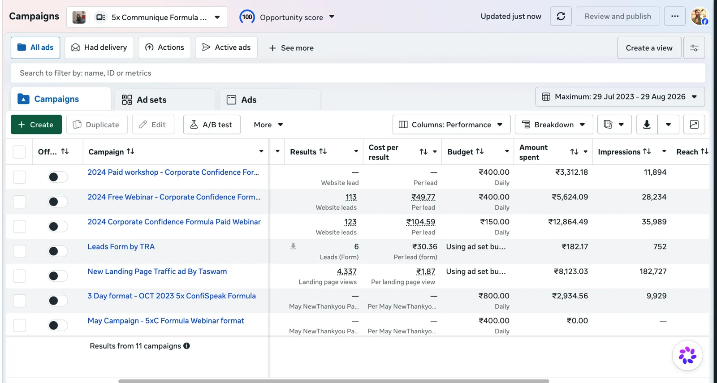Image resolution: width=717 pixels, height=383 pixels.
Task: Open New Landing Page Traffic ad By Taswam link
Action: [x=157, y=271]
